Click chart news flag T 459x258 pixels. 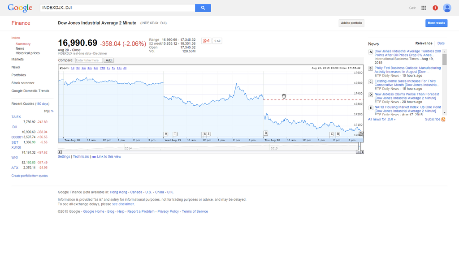tap(175, 134)
